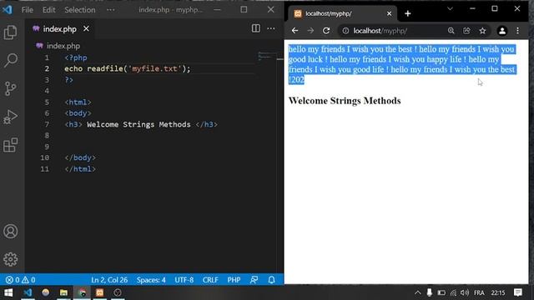Change line ending via CRLF
This screenshot has width=534, height=300.
(210, 280)
